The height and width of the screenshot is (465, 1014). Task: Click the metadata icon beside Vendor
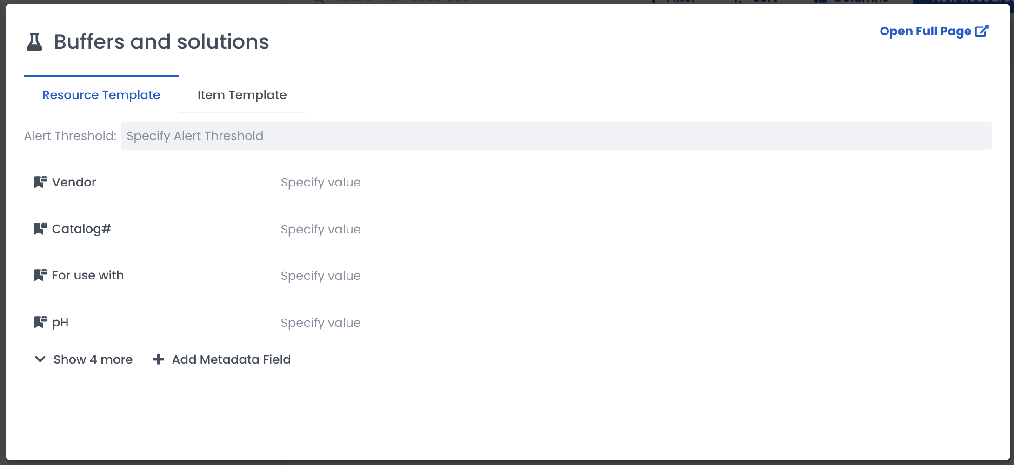point(40,182)
